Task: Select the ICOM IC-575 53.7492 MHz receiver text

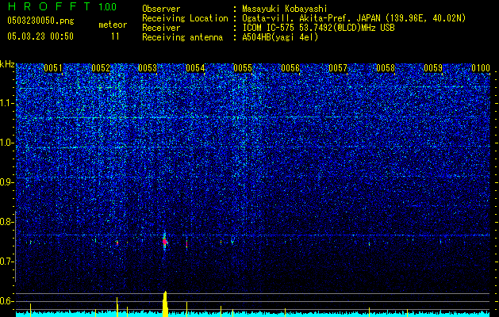Action: point(318,28)
